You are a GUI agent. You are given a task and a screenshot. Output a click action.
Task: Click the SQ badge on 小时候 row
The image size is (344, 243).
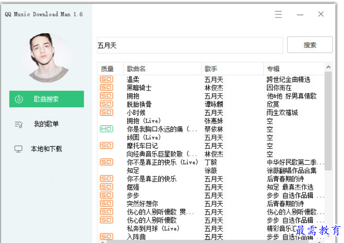(x=106, y=112)
